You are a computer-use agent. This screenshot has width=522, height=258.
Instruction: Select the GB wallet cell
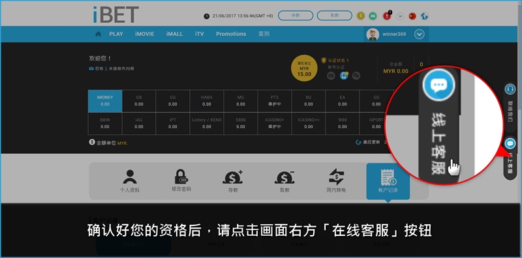click(x=139, y=101)
